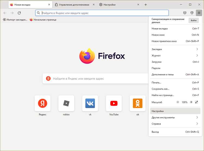Open the Pocket save icon

[x=185, y=13]
